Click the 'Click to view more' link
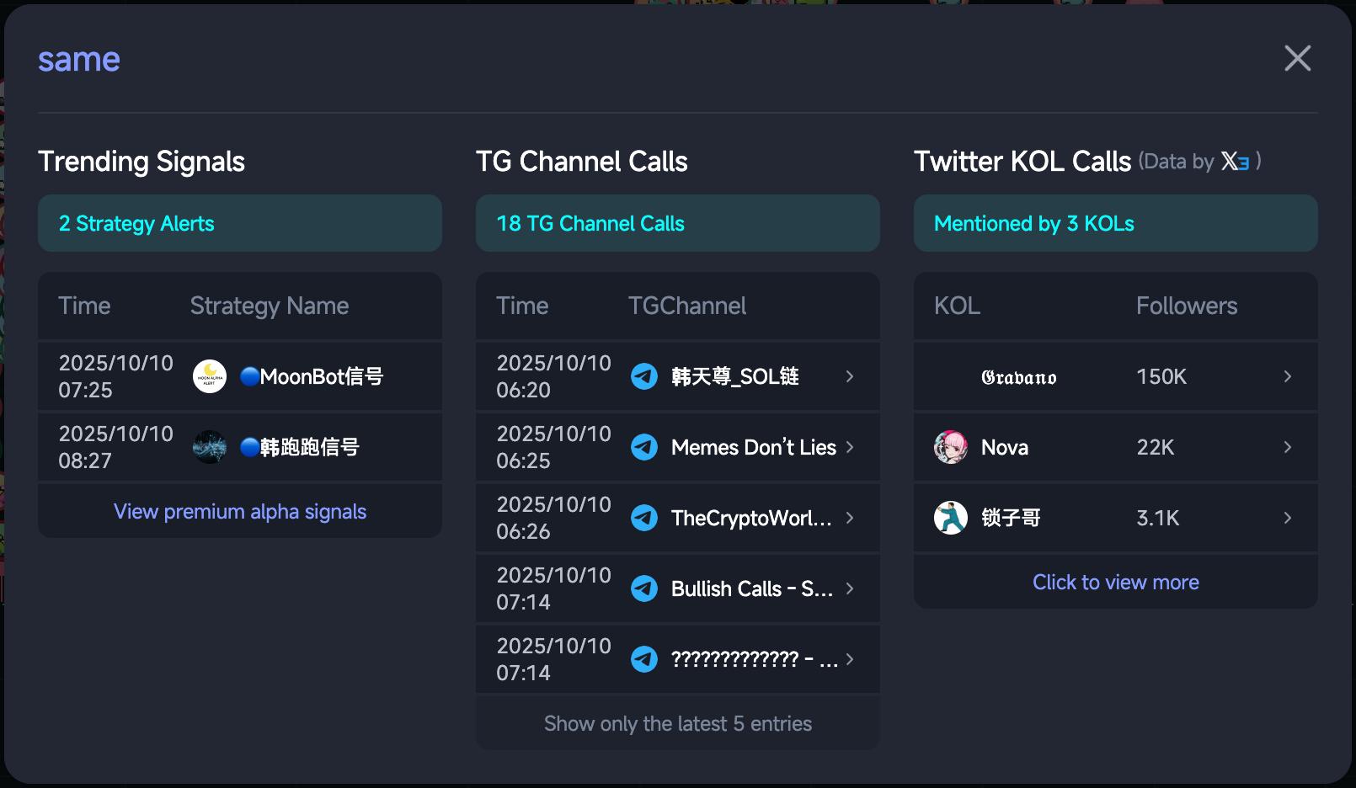1356x788 pixels. click(1116, 583)
